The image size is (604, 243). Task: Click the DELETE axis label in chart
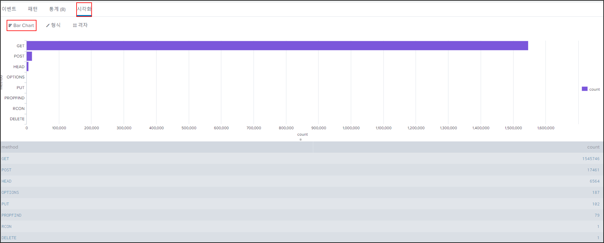[x=17, y=119]
